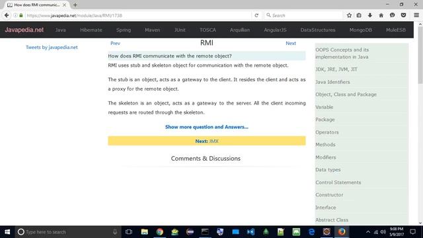Open the AngularJS navbar item
The image size is (423, 238).
275,30
